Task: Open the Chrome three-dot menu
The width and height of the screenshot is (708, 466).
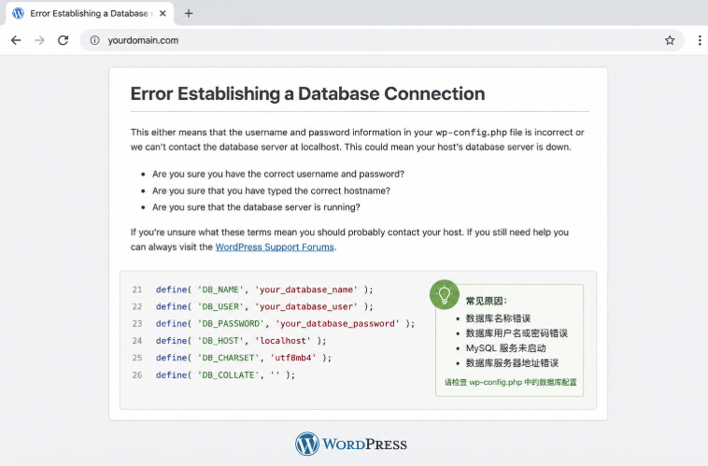Action: coord(700,40)
